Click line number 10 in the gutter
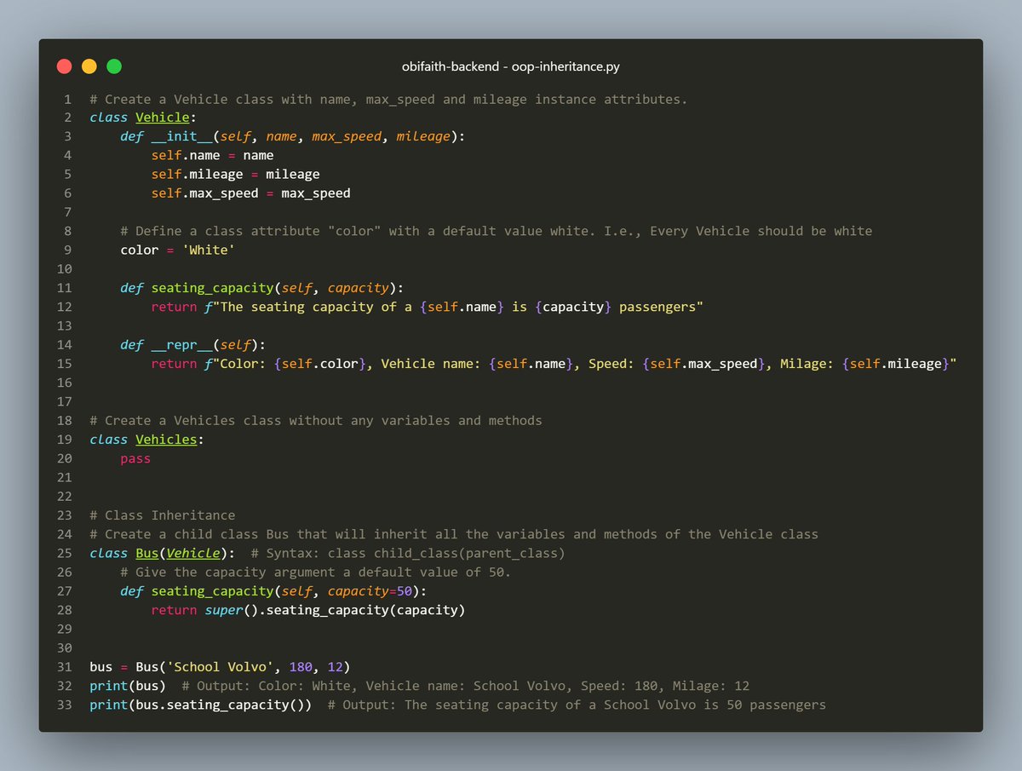Viewport: 1022px width, 771px height. pyautogui.click(x=65, y=269)
